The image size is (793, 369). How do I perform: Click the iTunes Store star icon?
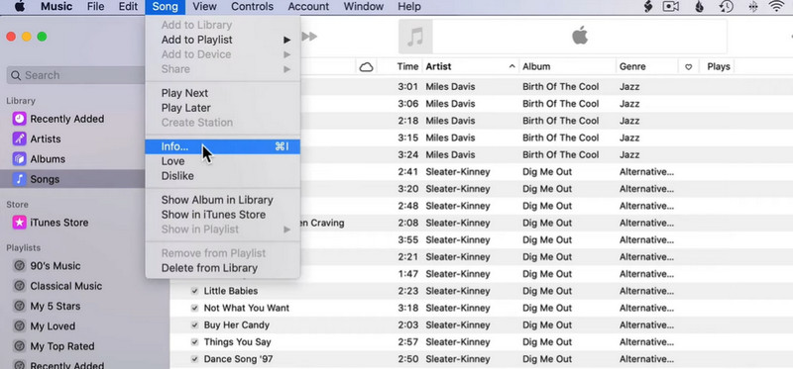(19, 223)
